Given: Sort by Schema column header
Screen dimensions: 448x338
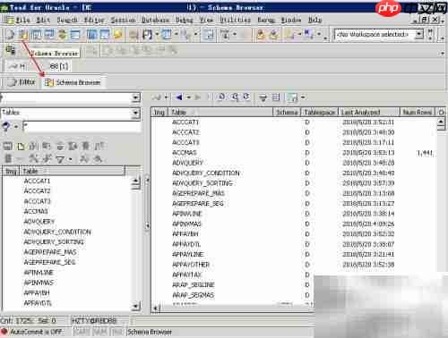Looking at the screenshot, I should [287, 112].
